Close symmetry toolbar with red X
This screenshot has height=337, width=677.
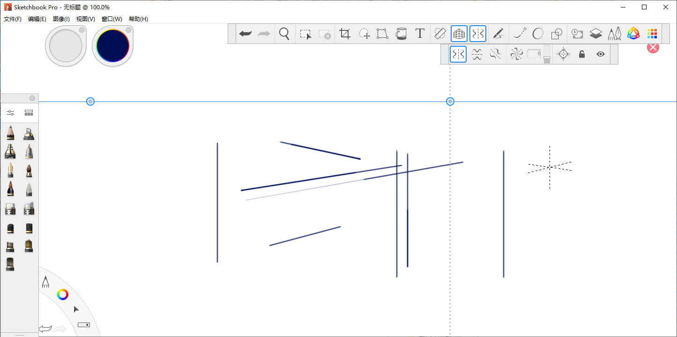point(653,47)
